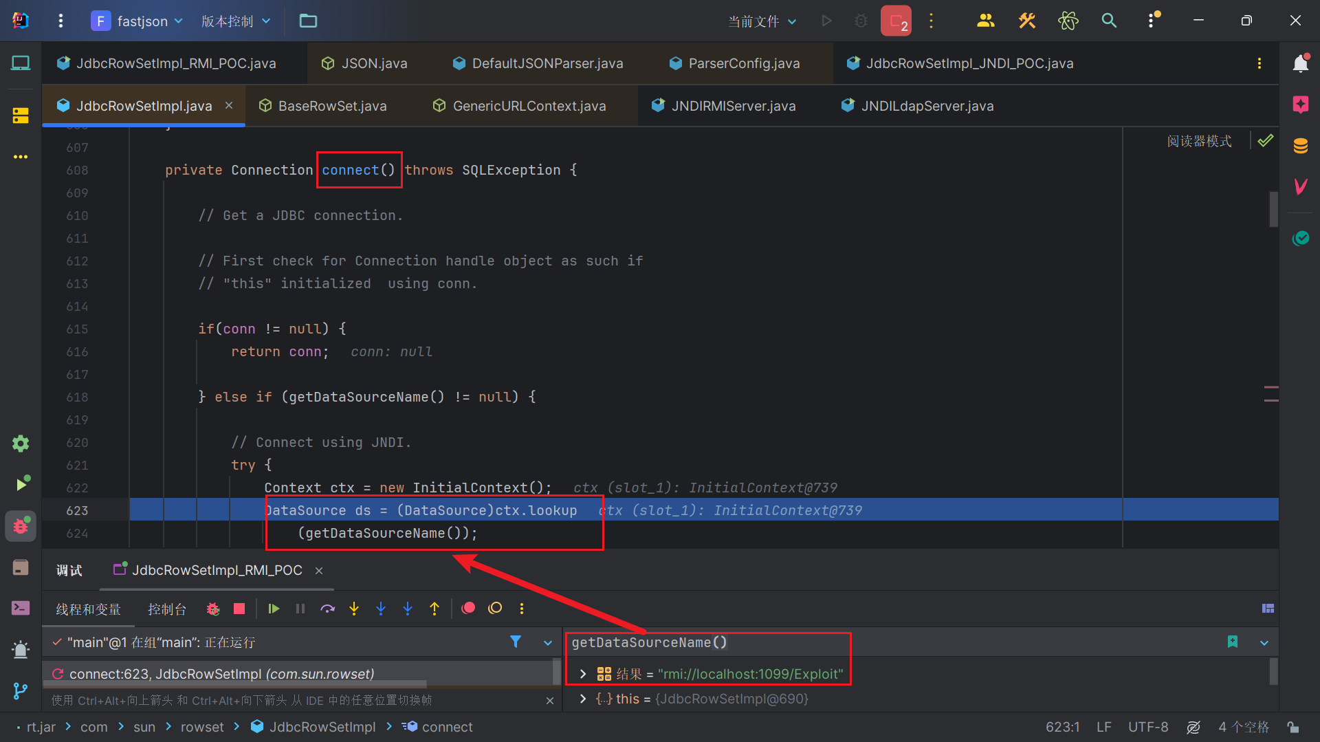Open debugger toolbar more options

point(522,609)
